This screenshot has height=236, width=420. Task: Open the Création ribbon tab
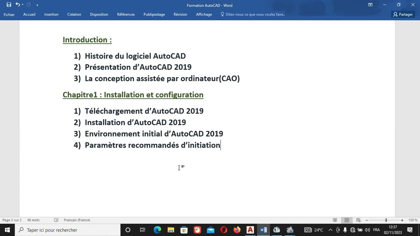[x=74, y=14]
